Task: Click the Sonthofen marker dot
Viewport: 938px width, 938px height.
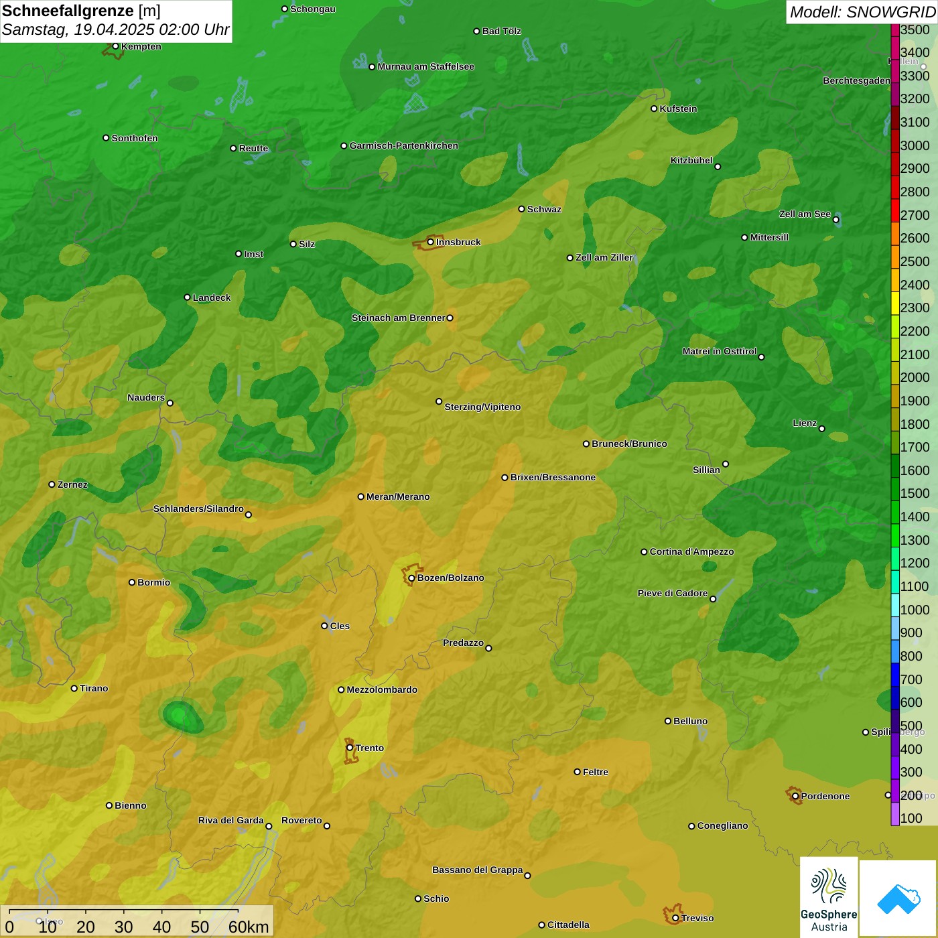Action: click(x=106, y=138)
